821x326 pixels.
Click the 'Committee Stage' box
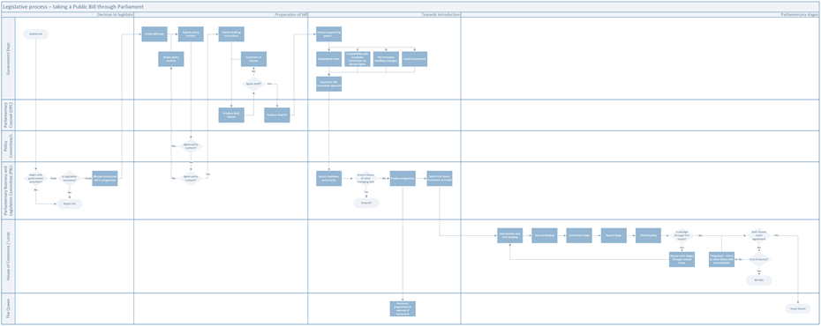579,235
